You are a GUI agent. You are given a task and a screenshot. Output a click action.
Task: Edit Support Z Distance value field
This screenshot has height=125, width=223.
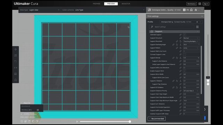pyautogui.click(x=191, y=81)
